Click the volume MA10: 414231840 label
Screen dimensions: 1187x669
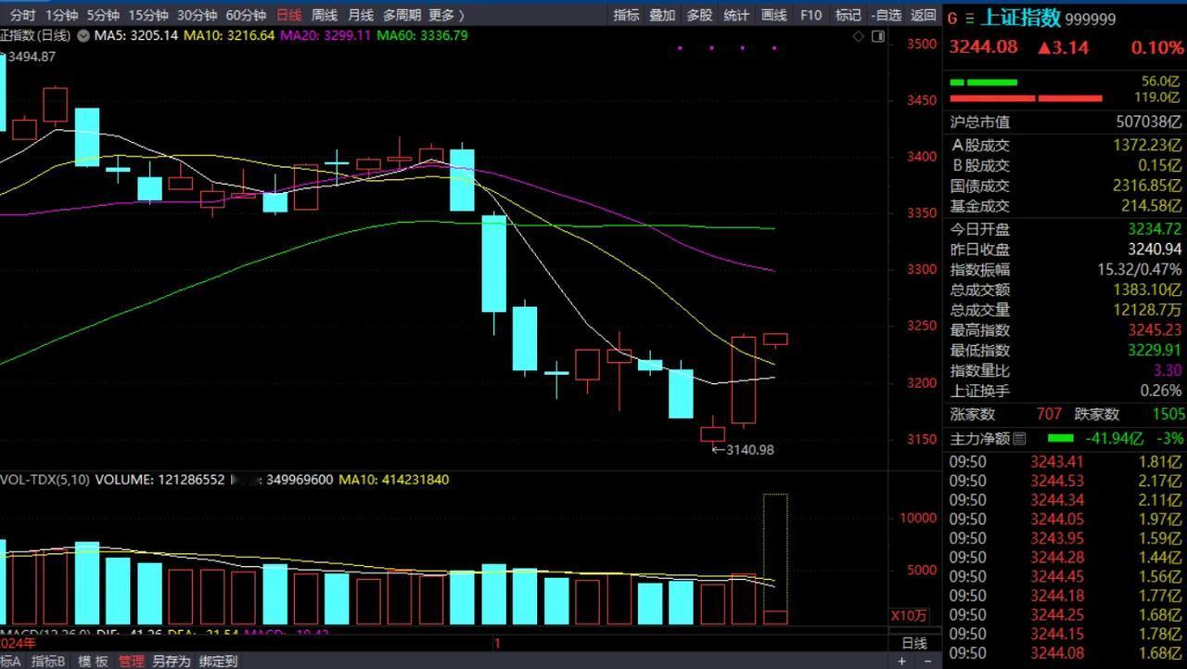point(393,480)
